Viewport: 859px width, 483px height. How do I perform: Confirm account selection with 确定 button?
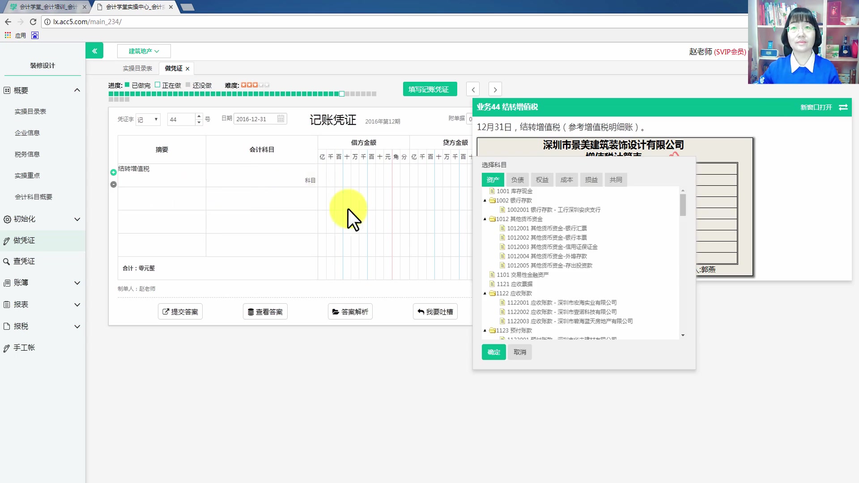493,352
